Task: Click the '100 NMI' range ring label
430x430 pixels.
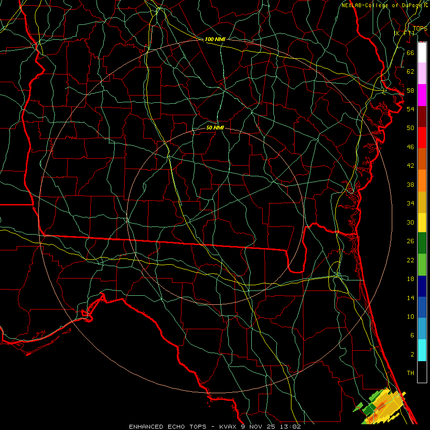Action: [x=215, y=40]
